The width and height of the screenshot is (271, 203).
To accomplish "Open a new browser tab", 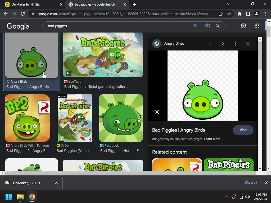I will 135,4.
